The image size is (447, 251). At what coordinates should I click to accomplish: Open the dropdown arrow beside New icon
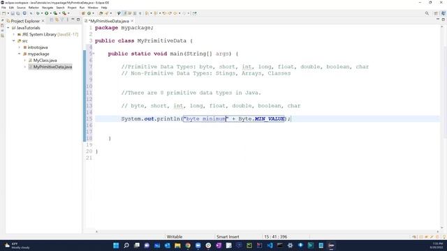[8, 13]
